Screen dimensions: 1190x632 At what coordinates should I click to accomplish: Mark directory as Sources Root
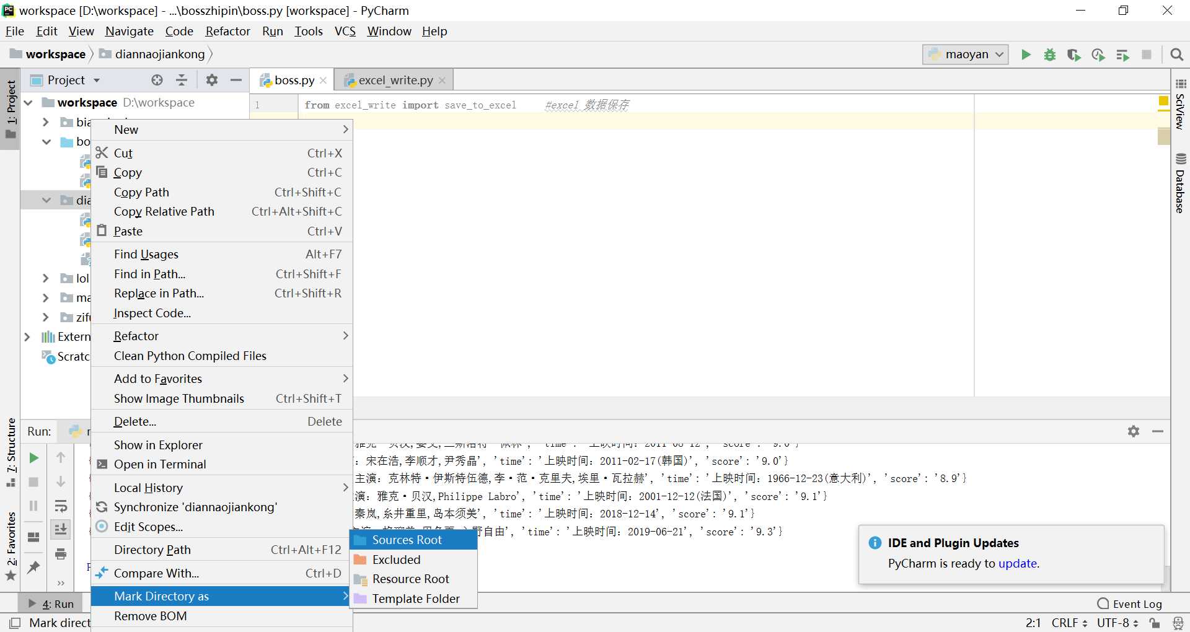(414, 540)
